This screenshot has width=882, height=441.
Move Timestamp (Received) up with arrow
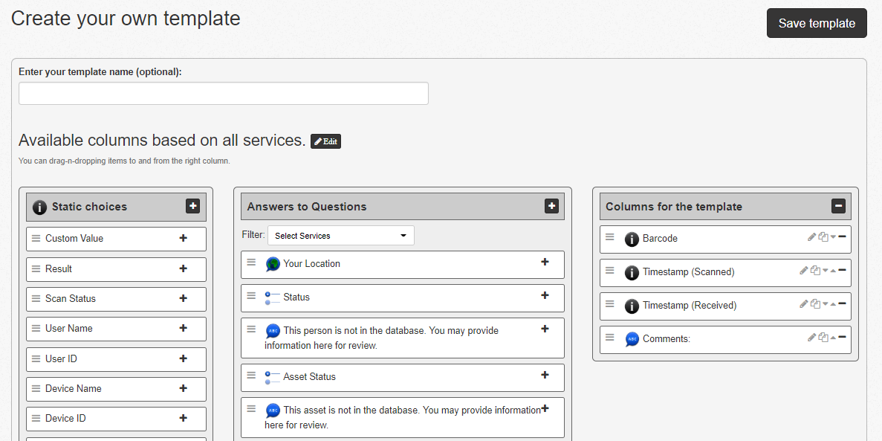tap(833, 304)
